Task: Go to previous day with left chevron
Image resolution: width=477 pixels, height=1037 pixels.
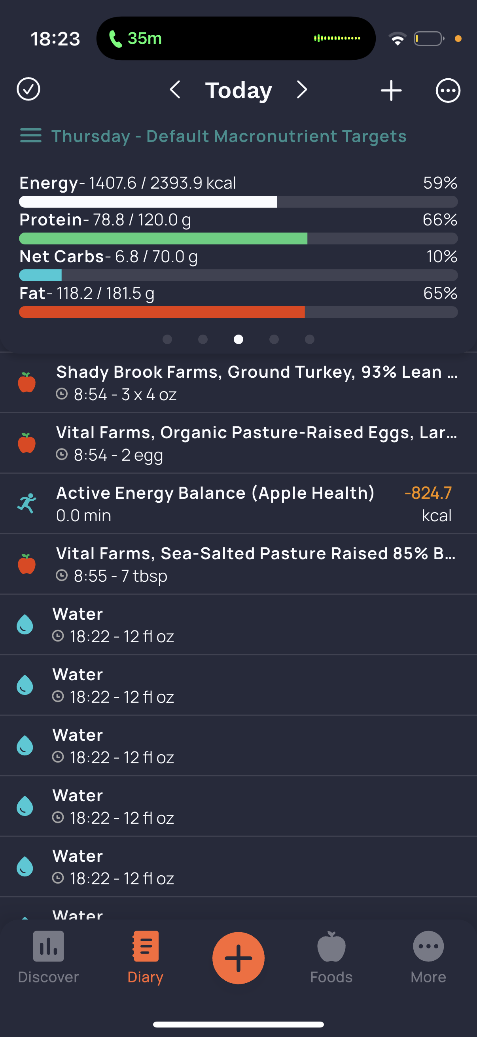Action: (x=175, y=89)
